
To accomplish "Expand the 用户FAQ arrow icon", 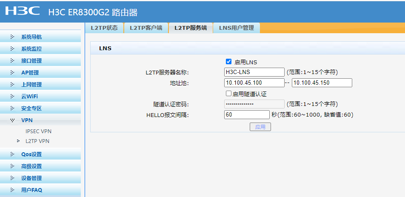I will tap(12, 190).
